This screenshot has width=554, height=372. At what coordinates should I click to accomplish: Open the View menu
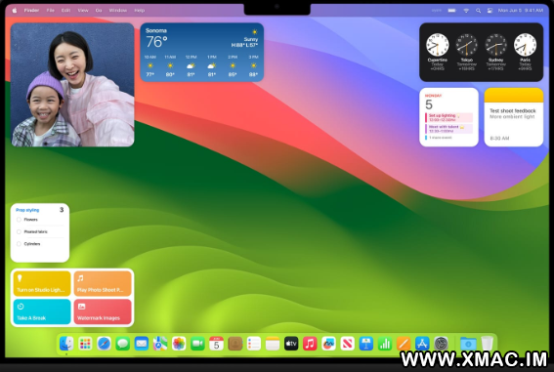click(x=83, y=11)
